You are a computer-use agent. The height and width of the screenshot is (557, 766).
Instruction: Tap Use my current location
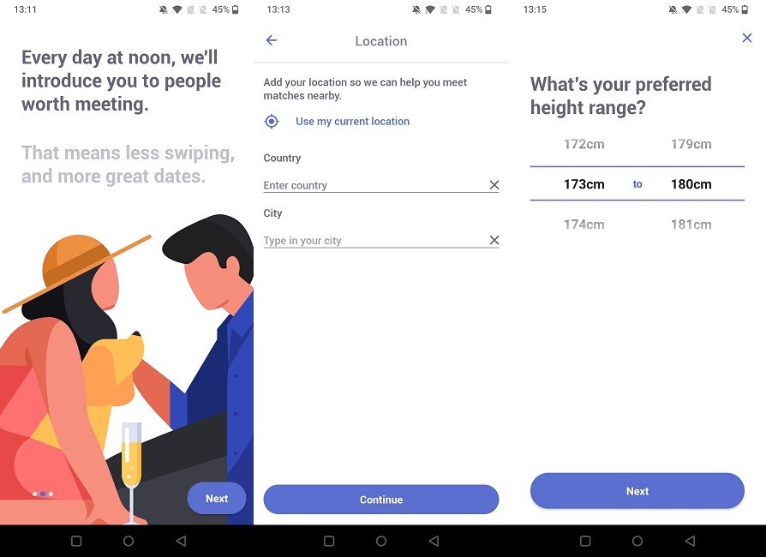coord(352,121)
